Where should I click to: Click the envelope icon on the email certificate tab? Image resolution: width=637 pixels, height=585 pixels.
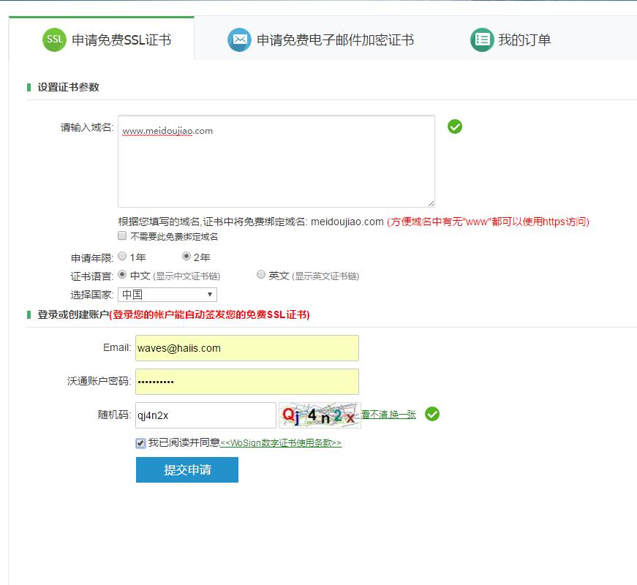[239, 40]
